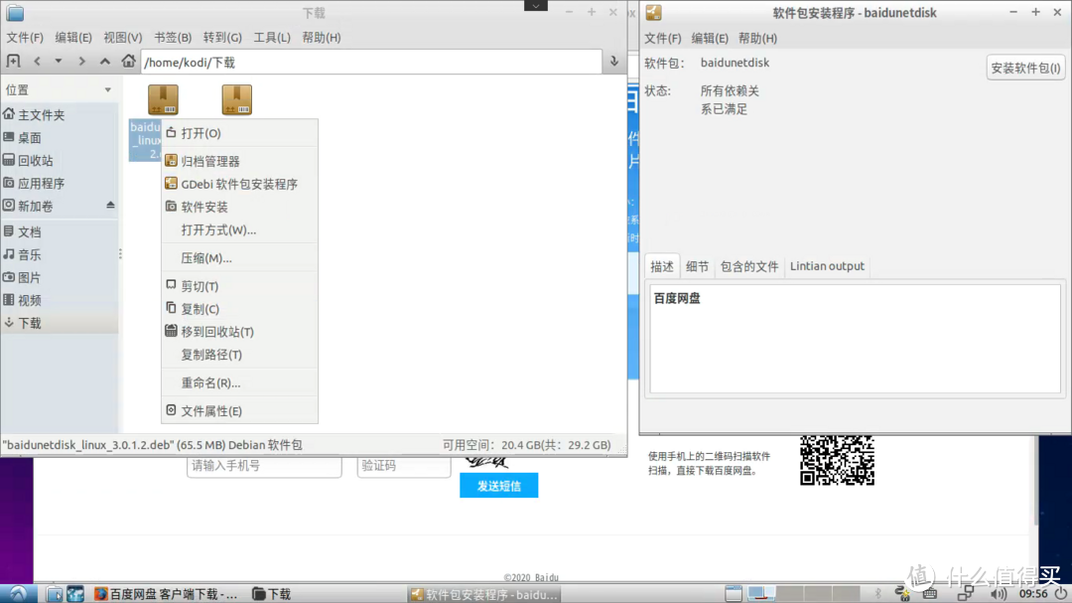Switch to the 细节 tab
The width and height of the screenshot is (1072, 603).
[698, 266]
